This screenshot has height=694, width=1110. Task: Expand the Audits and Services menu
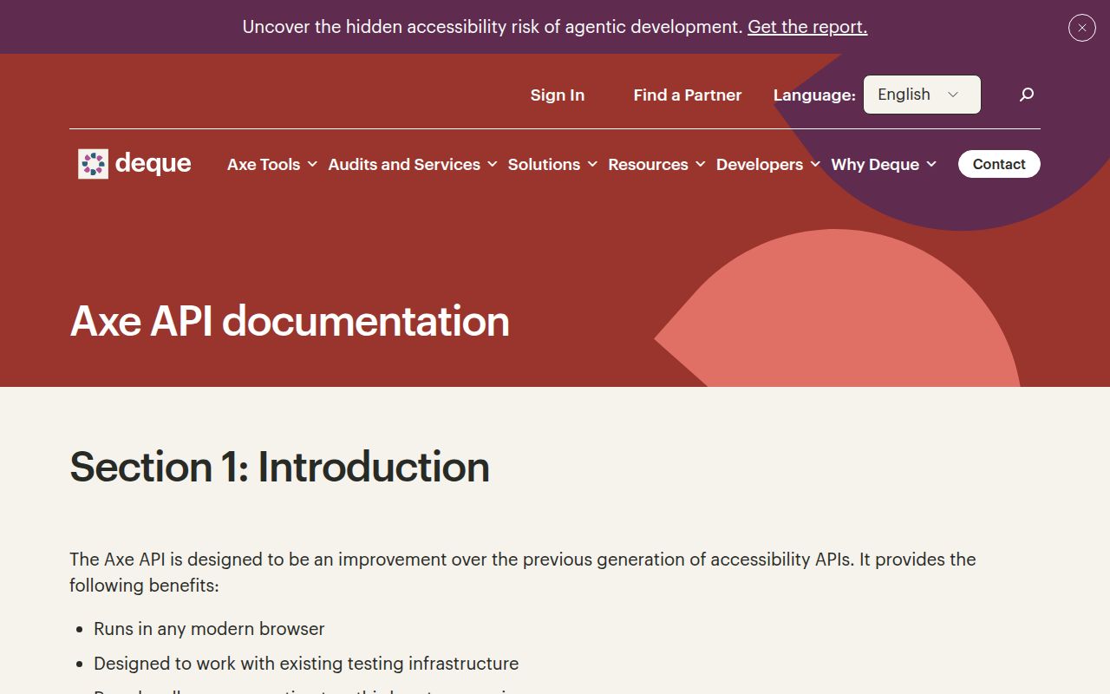404,165
